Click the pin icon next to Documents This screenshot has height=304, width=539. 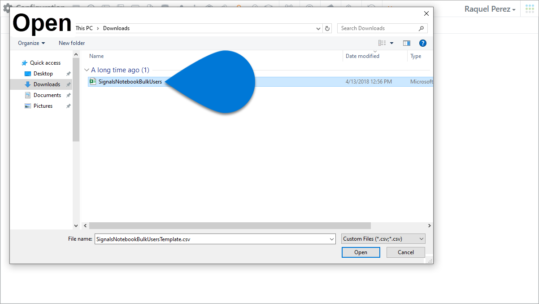click(69, 95)
